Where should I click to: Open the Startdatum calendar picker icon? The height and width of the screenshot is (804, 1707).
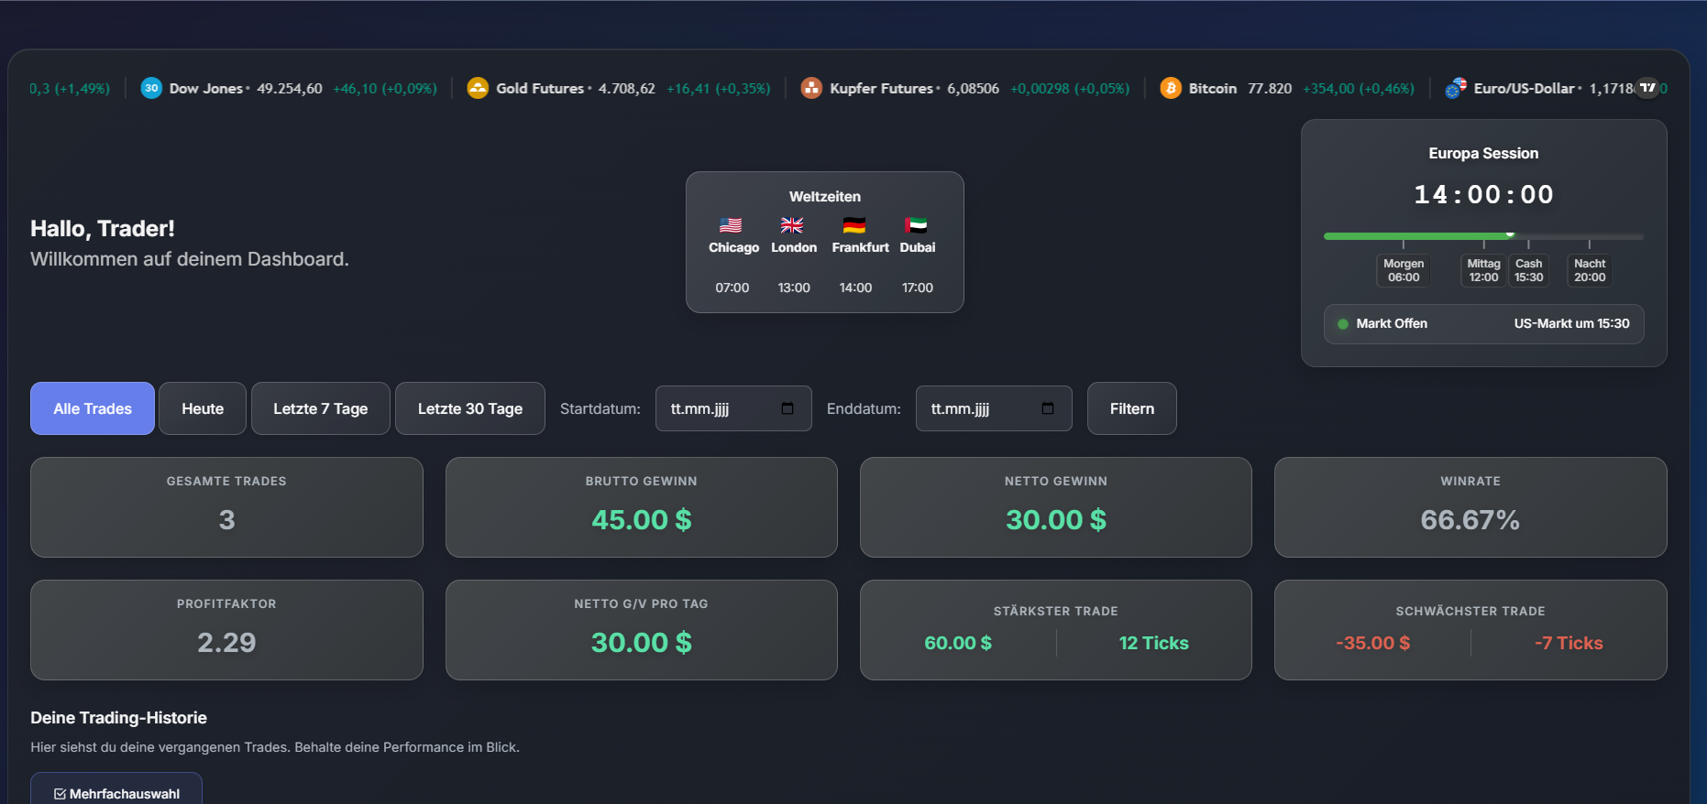click(787, 408)
